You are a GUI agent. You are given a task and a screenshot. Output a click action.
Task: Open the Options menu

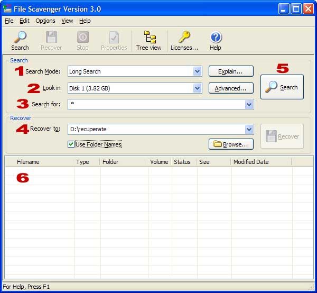[x=45, y=21]
